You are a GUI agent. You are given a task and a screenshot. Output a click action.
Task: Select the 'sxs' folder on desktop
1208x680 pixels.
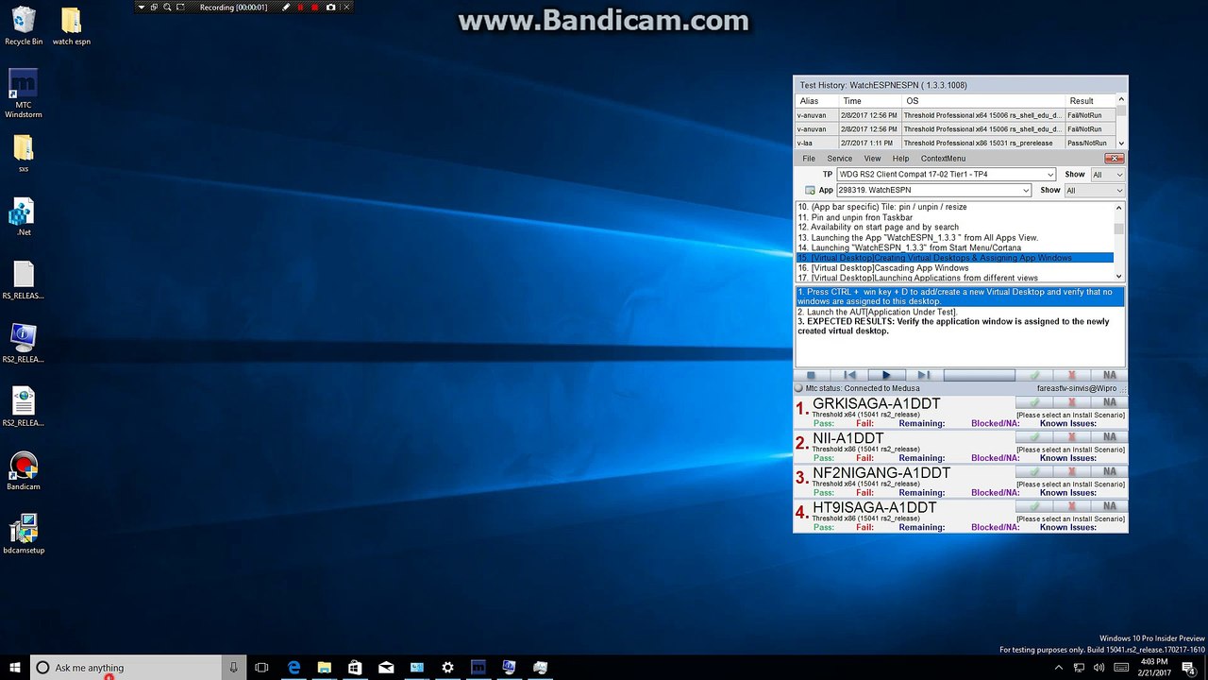24,154
